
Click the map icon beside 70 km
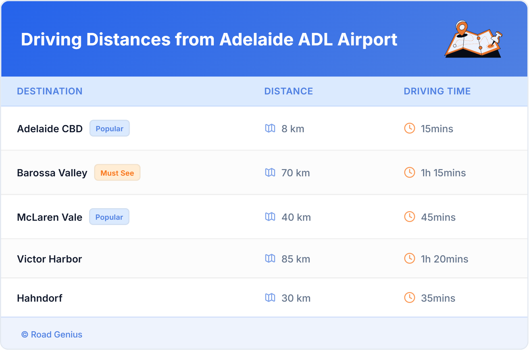coord(270,172)
